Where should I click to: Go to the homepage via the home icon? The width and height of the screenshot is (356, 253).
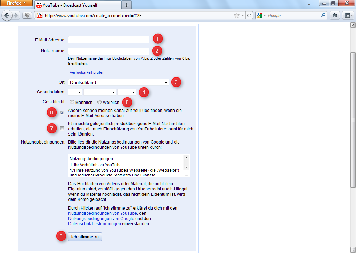pyautogui.click(x=336, y=15)
